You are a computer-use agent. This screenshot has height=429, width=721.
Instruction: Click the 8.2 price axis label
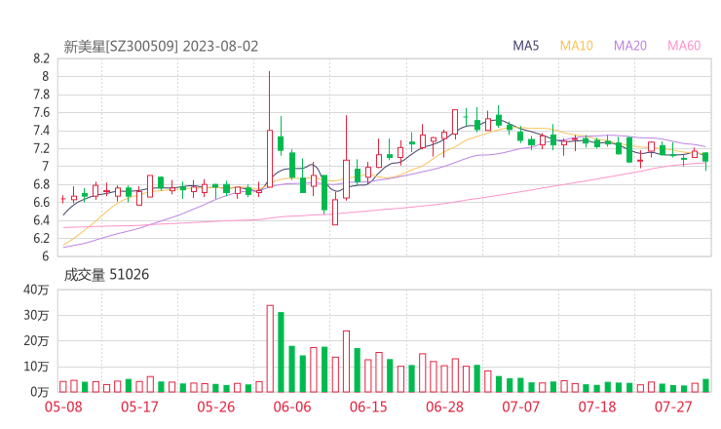point(41,58)
